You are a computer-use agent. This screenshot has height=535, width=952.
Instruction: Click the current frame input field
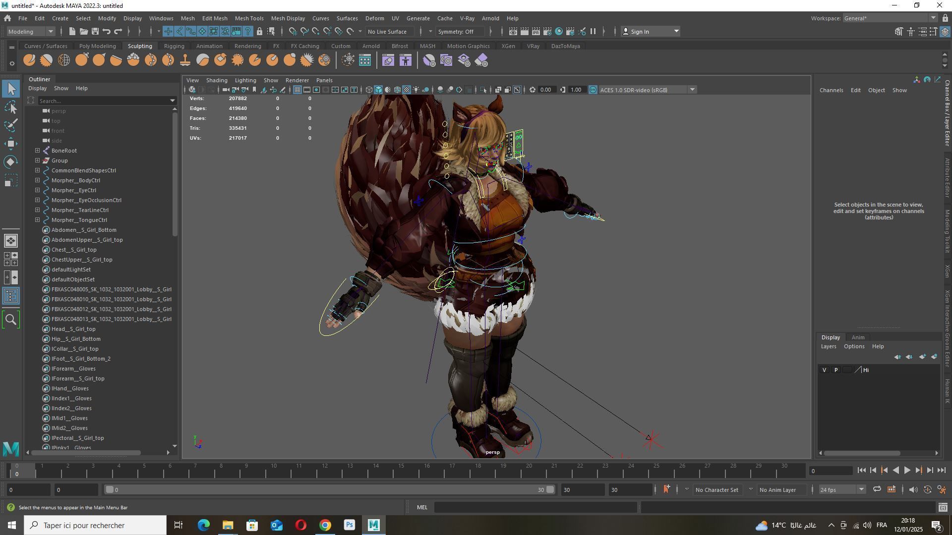coord(831,471)
